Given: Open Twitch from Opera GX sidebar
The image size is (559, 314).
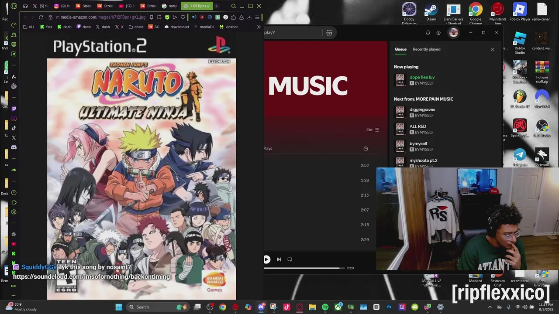Looking at the screenshot, I should click(x=14, y=109).
